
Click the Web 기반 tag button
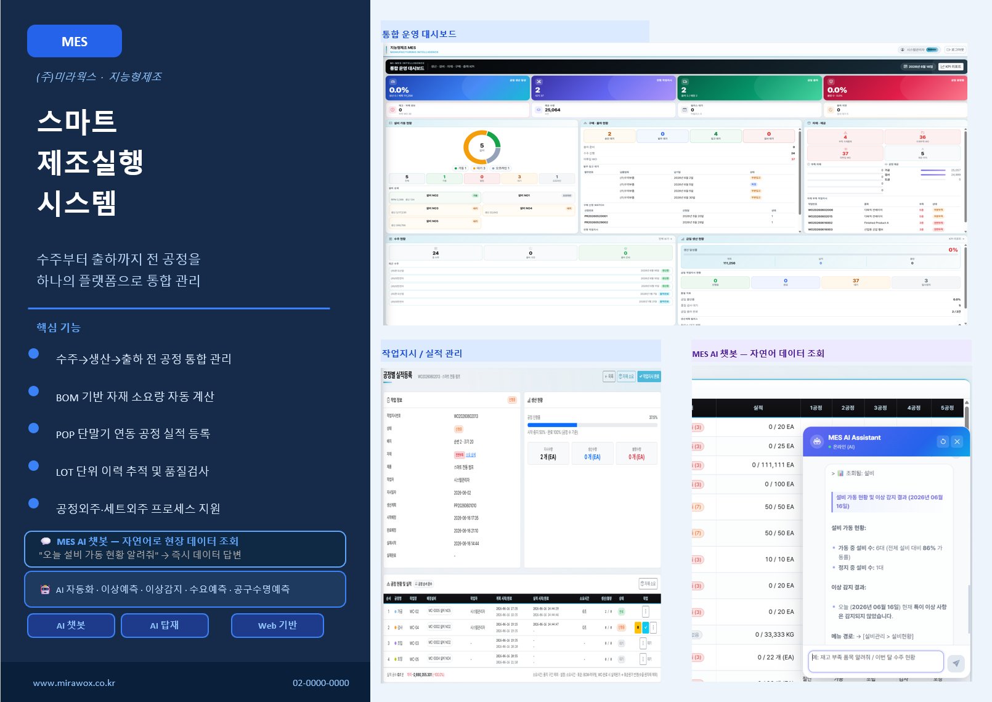click(x=277, y=626)
